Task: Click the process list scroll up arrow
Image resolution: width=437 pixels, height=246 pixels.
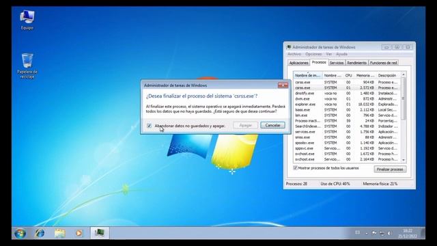Action: coord(404,74)
